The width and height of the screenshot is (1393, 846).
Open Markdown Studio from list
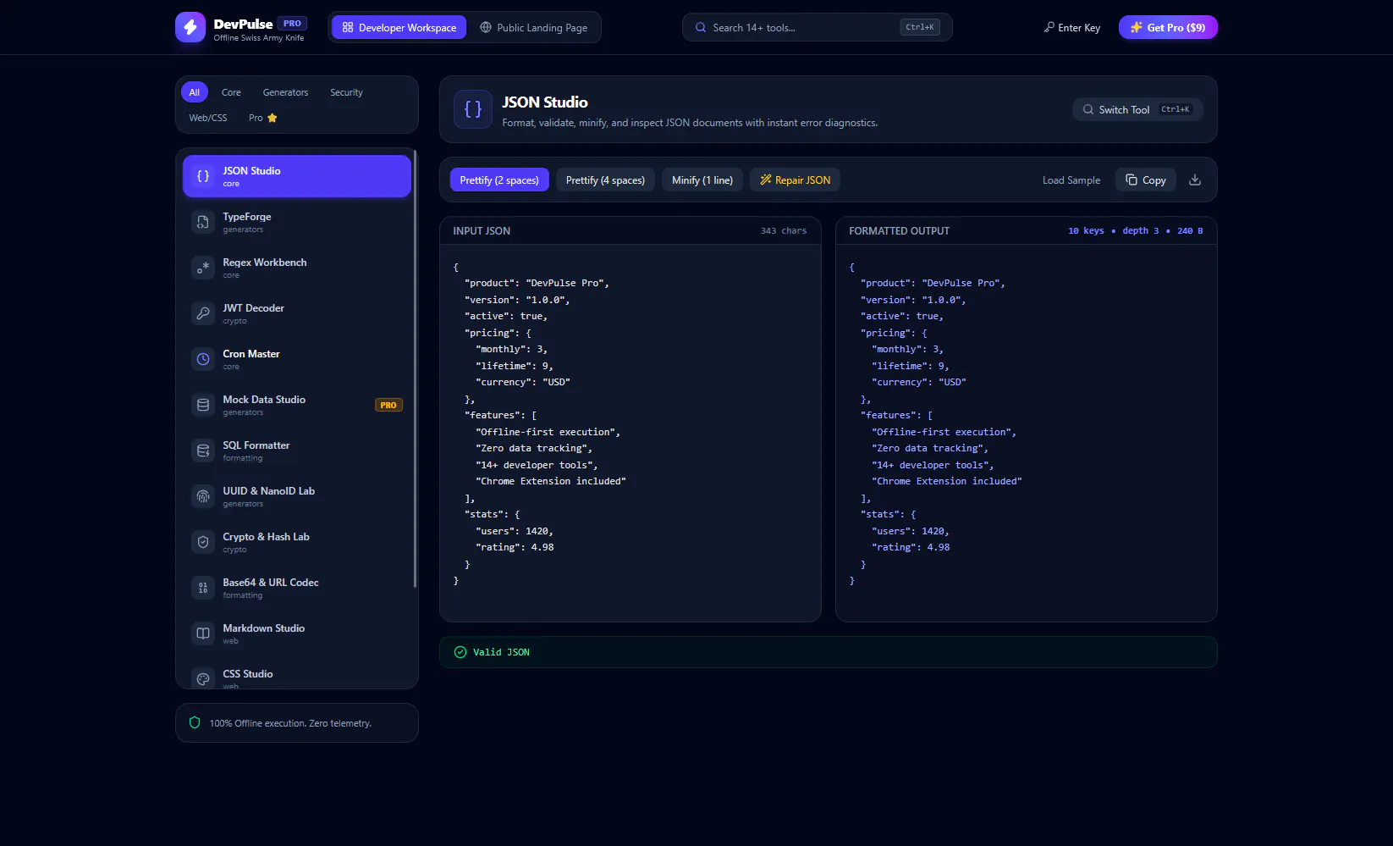(297, 633)
